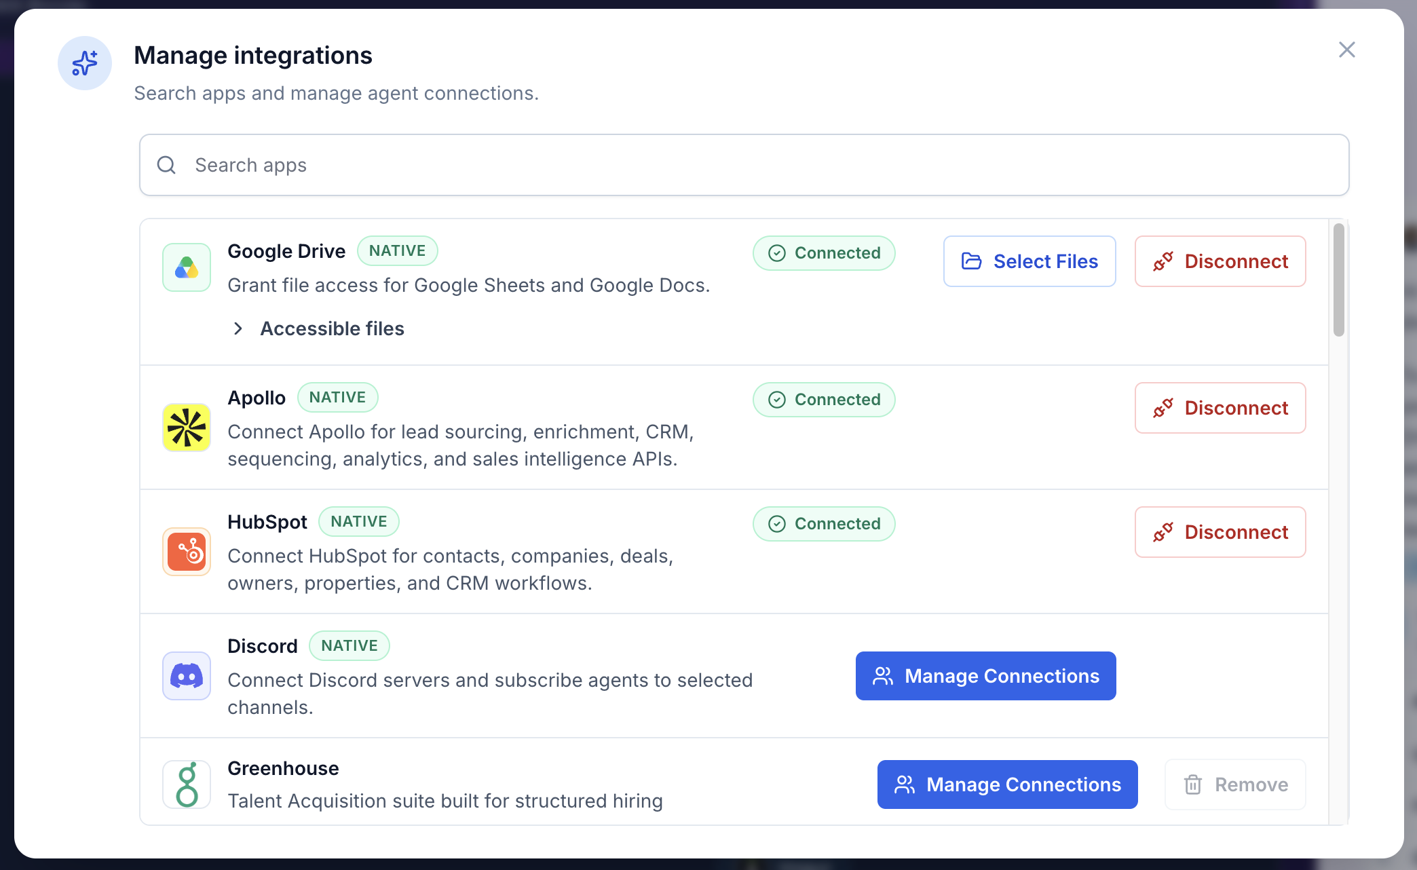Click 'Talent Acquisition suite' description
Screen dimensions: 1417x870
(x=445, y=801)
